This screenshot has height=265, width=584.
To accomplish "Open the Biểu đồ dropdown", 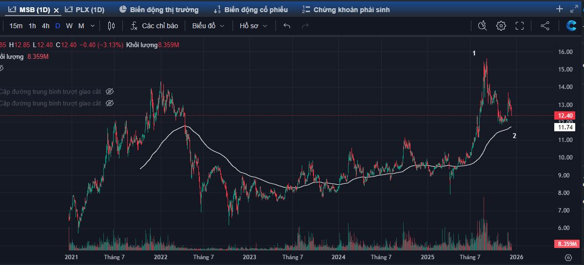I will [208, 26].
